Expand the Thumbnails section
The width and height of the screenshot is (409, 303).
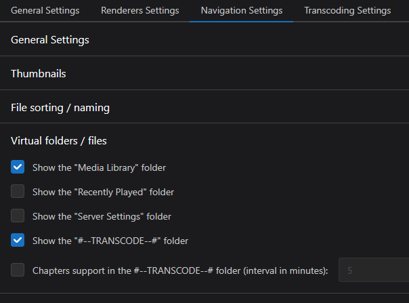pos(204,74)
